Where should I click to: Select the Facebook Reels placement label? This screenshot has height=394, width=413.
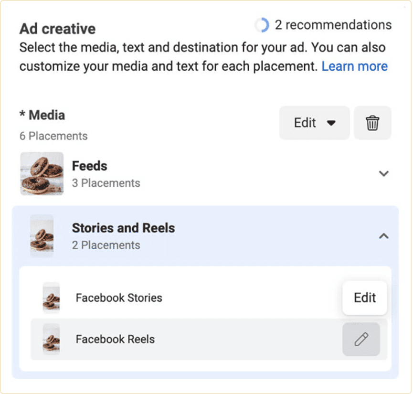115,340
